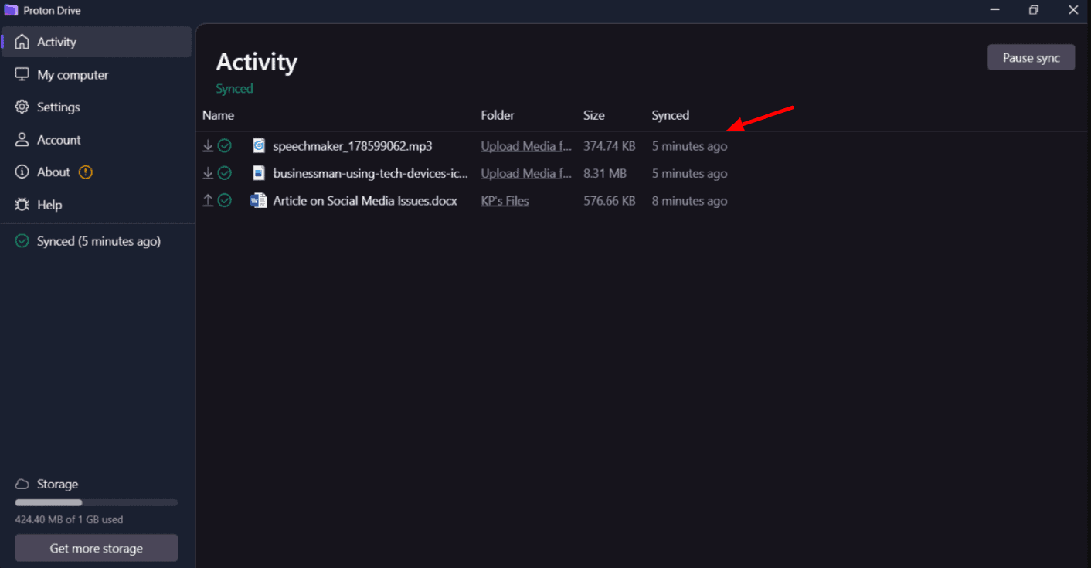This screenshot has width=1091, height=568.
Task: Click the green synced check icon in sidebar
Action: pos(22,241)
